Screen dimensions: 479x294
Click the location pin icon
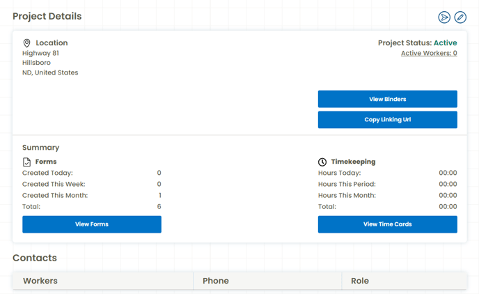tap(27, 43)
